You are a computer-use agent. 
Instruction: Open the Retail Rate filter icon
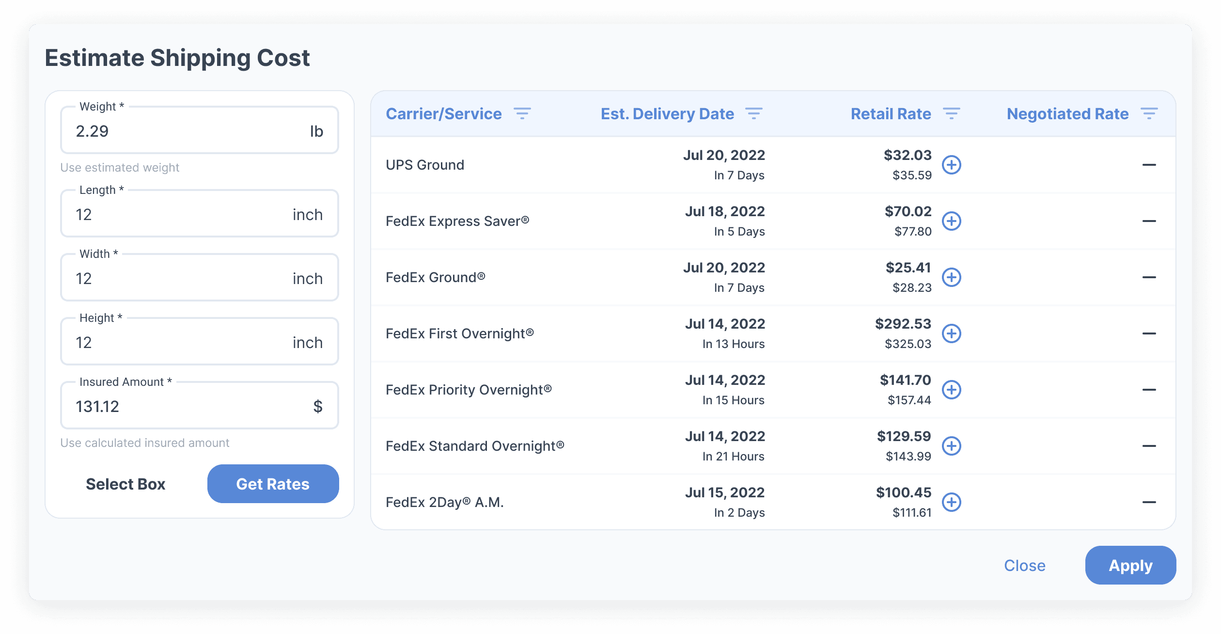pos(951,114)
